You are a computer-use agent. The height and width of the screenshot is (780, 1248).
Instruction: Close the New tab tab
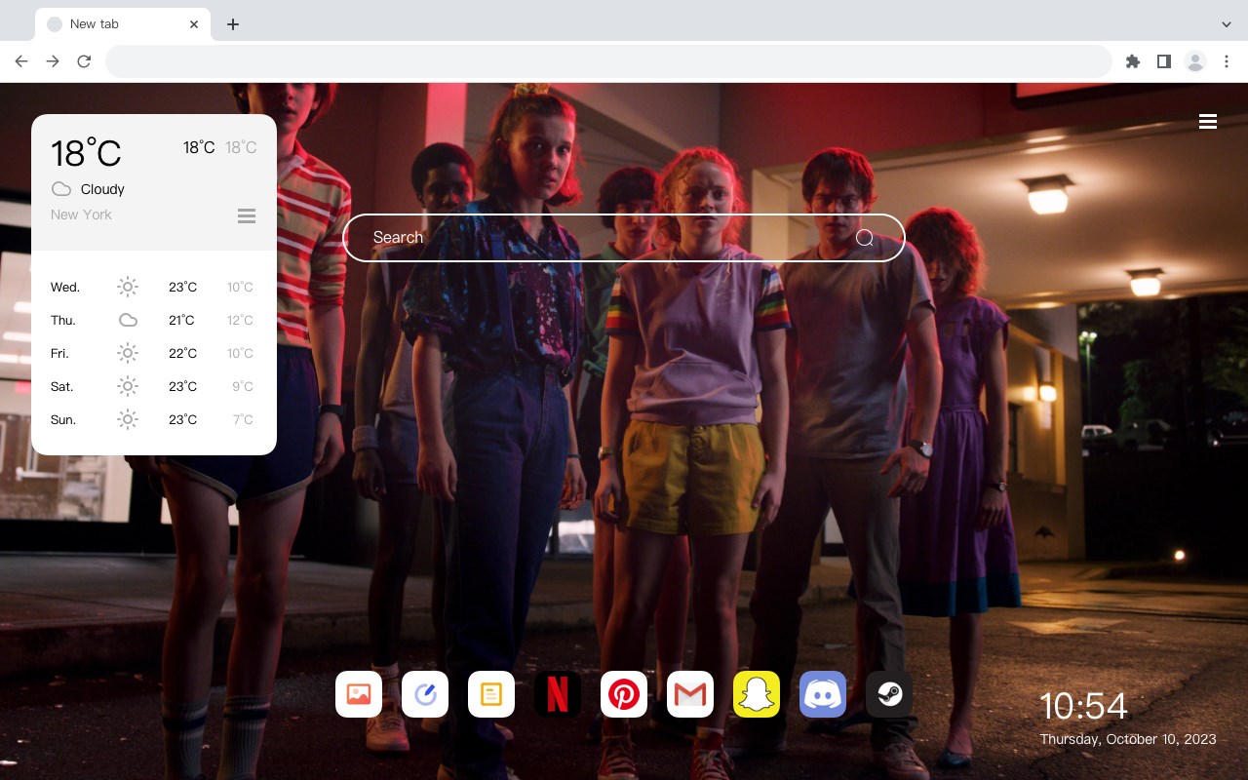coord(194,24)
